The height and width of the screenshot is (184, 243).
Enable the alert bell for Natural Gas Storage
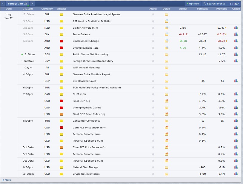(x=153, y=167)
